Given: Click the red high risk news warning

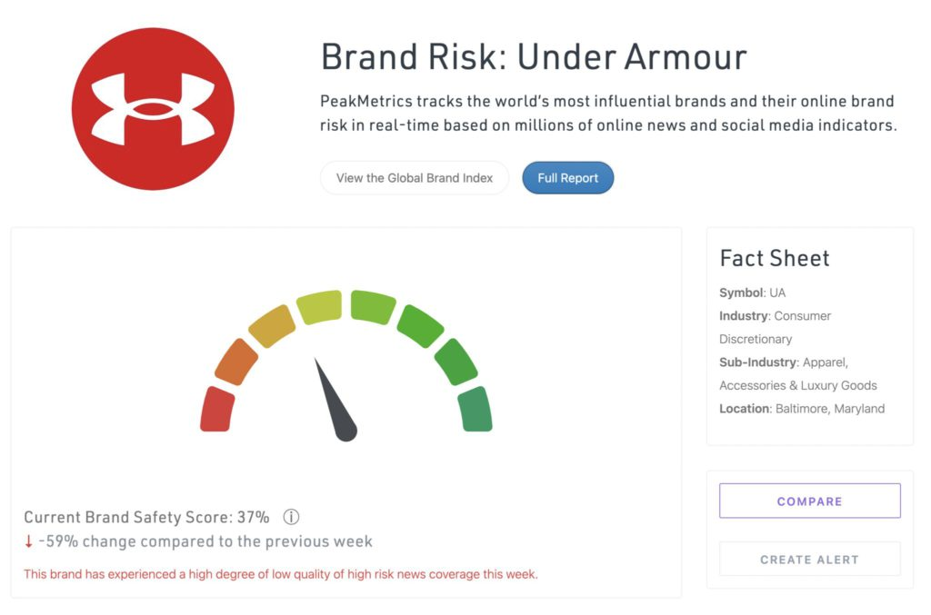Looking at the screenshot, I should click(x=281, y=574).
